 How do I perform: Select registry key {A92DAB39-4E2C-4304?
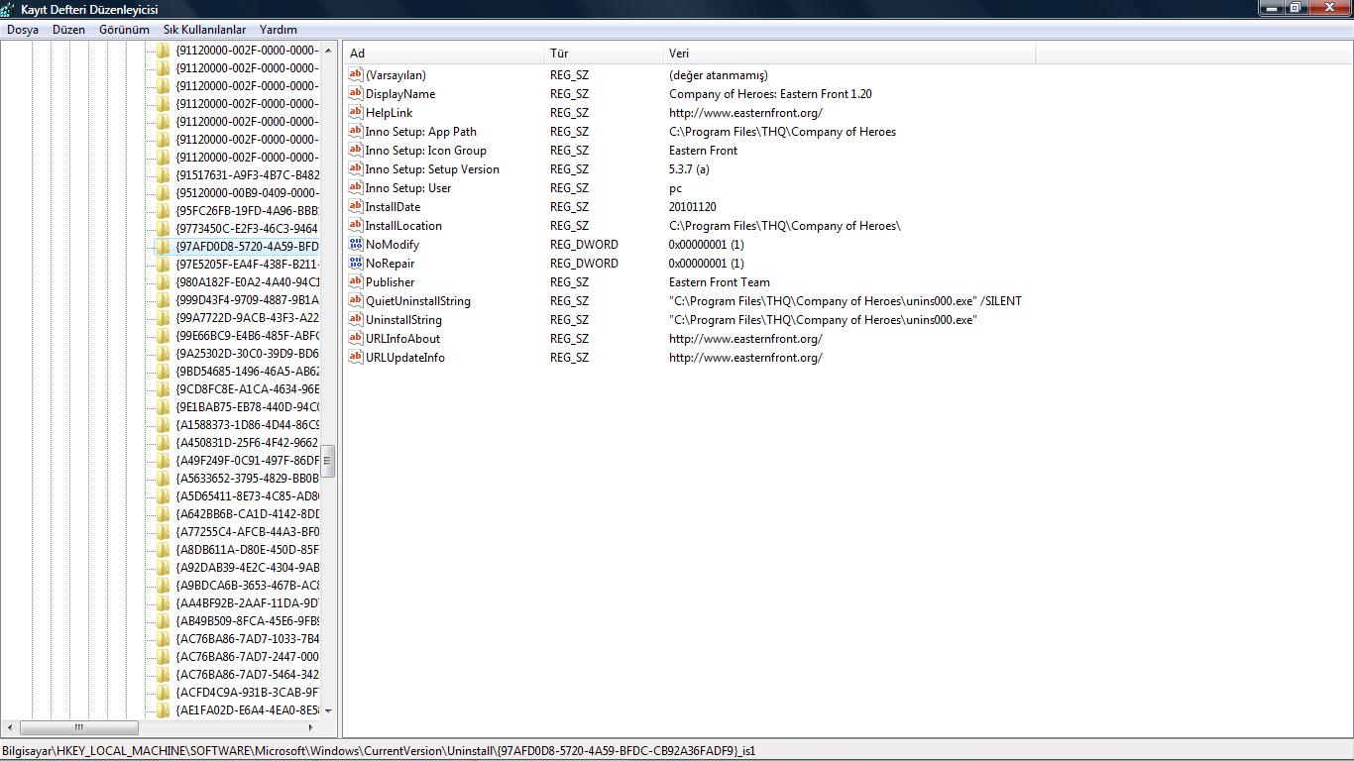coord(247,567)
